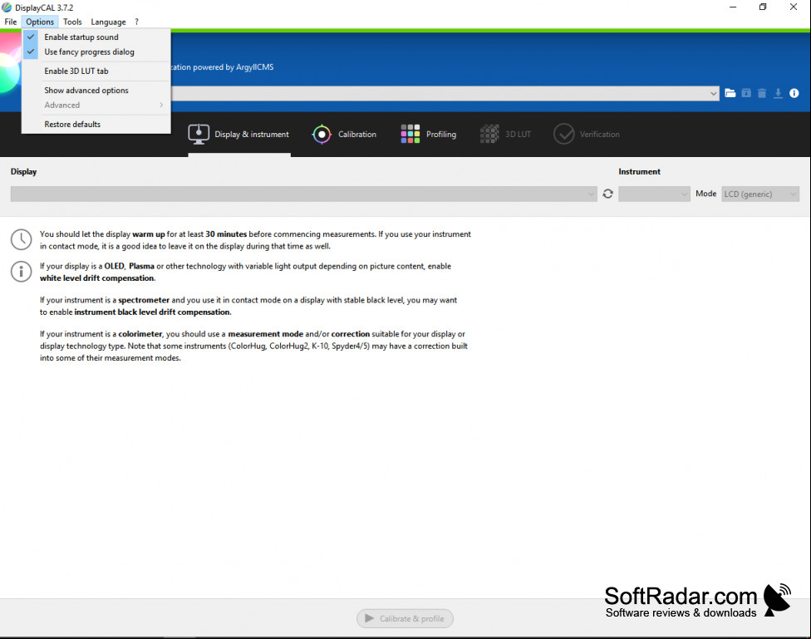The width and height of the screenshot is (811, 639).
Task: Click the DisplayCAL title bar app icon
Action: pyautogui.click(x=7, y=7)
